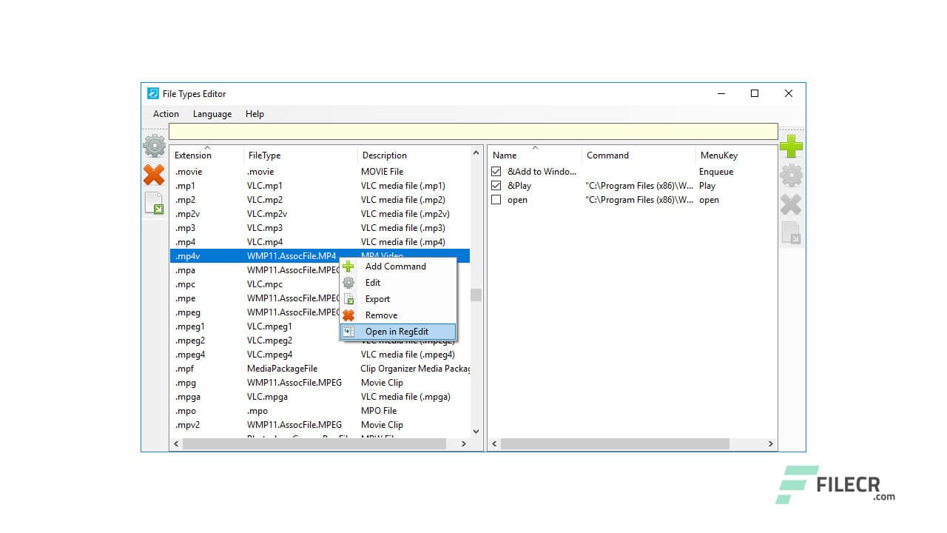This screenshot has height=533, width=947.
Task: Click inside the yellow filter field
Action: click(473, 130)
